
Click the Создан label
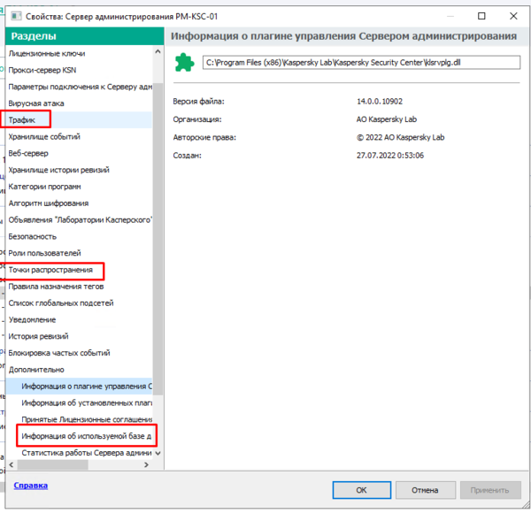(188, 156)
